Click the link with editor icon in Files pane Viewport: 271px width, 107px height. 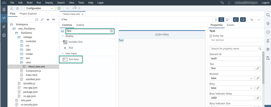tap(42, 20)
